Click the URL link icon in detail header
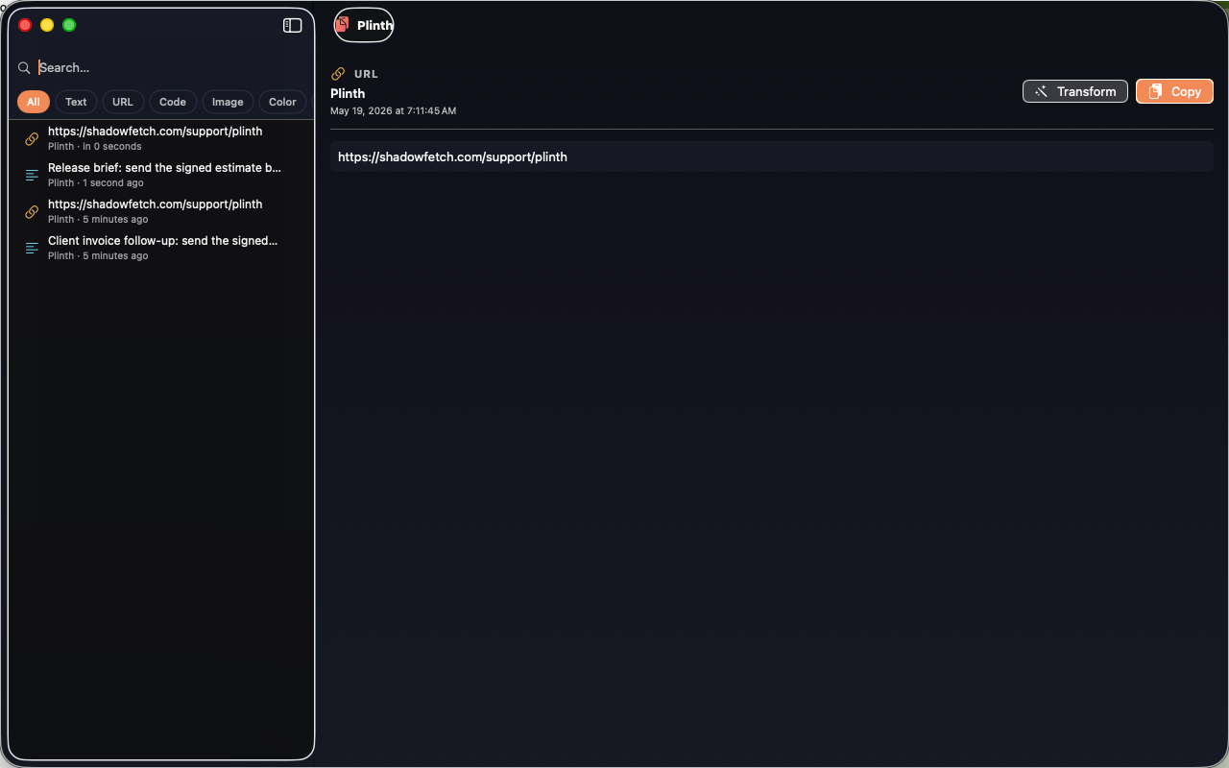Image resolution: width=1229 pixels, height=768 pixels. [x=338, y=74]
